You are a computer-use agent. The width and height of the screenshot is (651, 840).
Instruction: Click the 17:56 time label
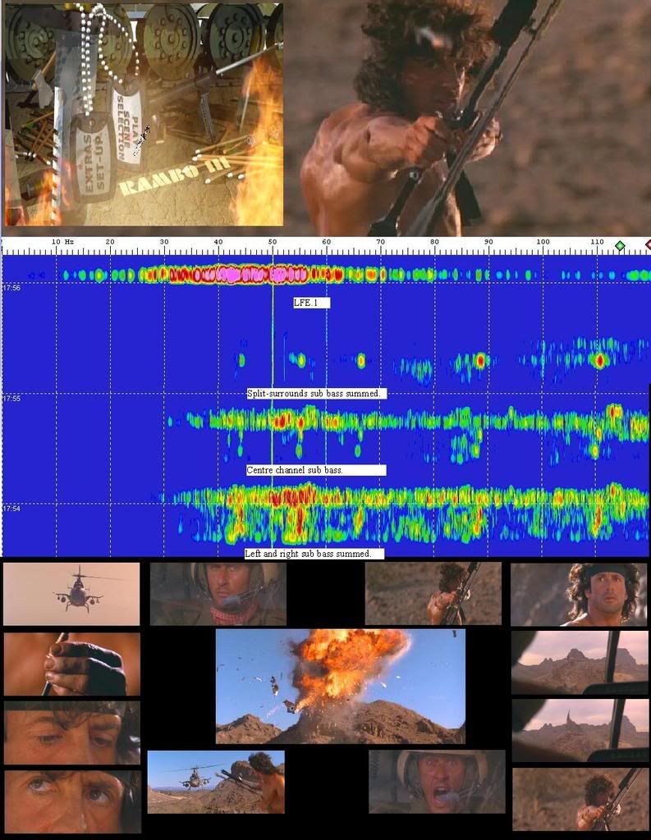[x=11, y=288]
